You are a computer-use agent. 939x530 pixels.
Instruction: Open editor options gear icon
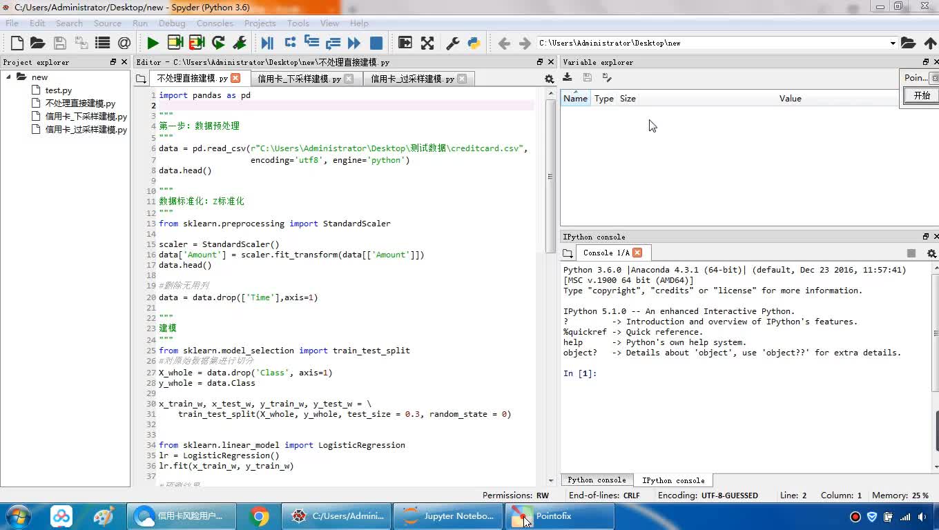click(x=549, y=79)
